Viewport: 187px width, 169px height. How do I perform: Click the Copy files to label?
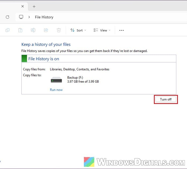[32, 75]
